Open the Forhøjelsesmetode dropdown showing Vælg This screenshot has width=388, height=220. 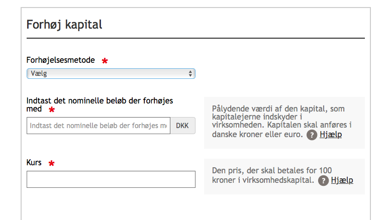[x=111, y=74]
